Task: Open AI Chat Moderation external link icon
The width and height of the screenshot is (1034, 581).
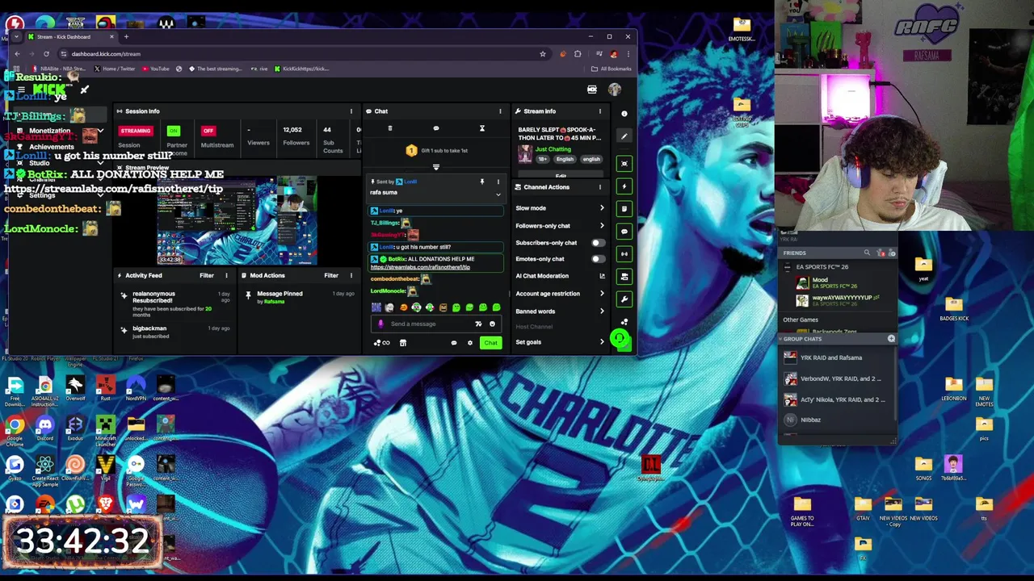Action: (602, 276)
